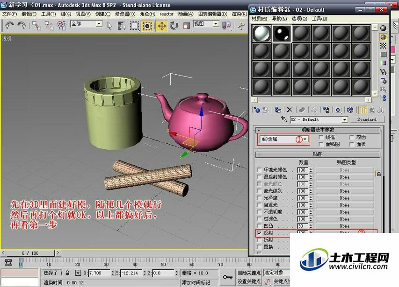399x287 pixels.
Task: Toggle Window/Crossing selection mode icon
Action: [147, 26]
